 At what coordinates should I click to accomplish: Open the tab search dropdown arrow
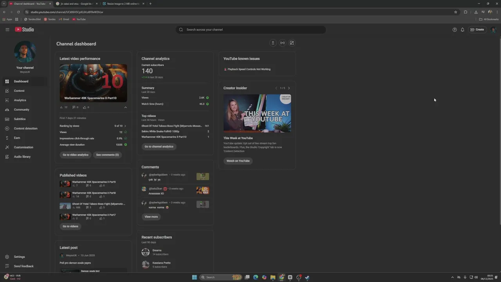(4, 4)
